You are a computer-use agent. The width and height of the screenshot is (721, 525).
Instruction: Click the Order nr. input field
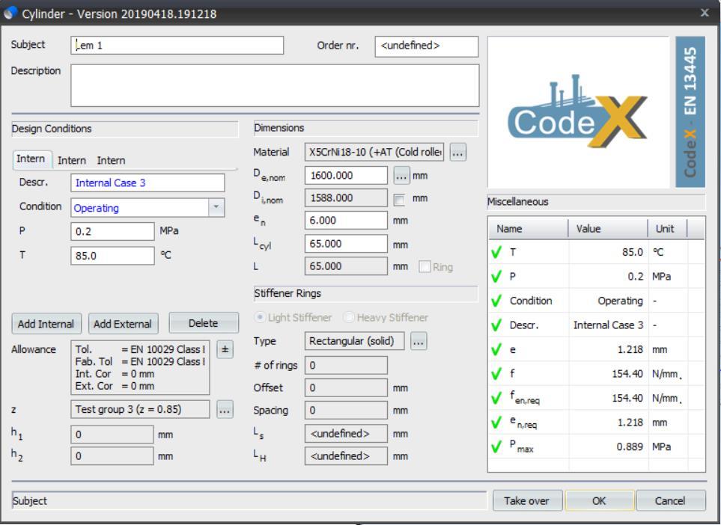pos(427,46)
